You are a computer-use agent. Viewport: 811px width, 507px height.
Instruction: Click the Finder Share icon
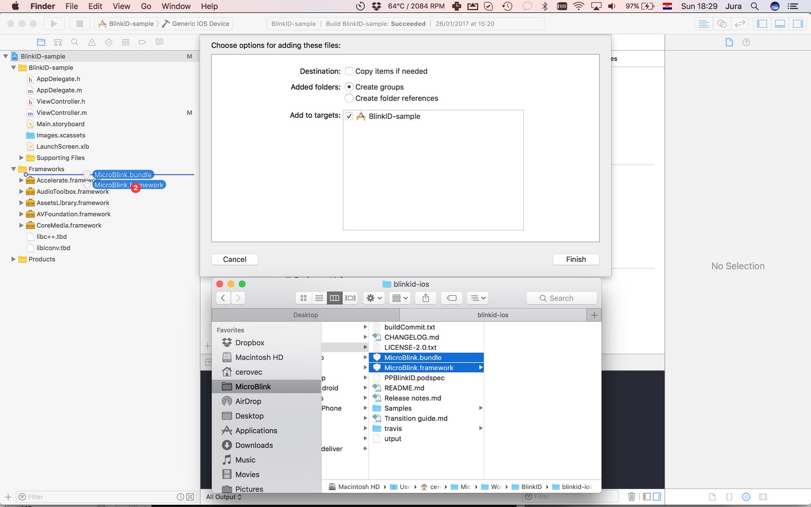[426, 298]
